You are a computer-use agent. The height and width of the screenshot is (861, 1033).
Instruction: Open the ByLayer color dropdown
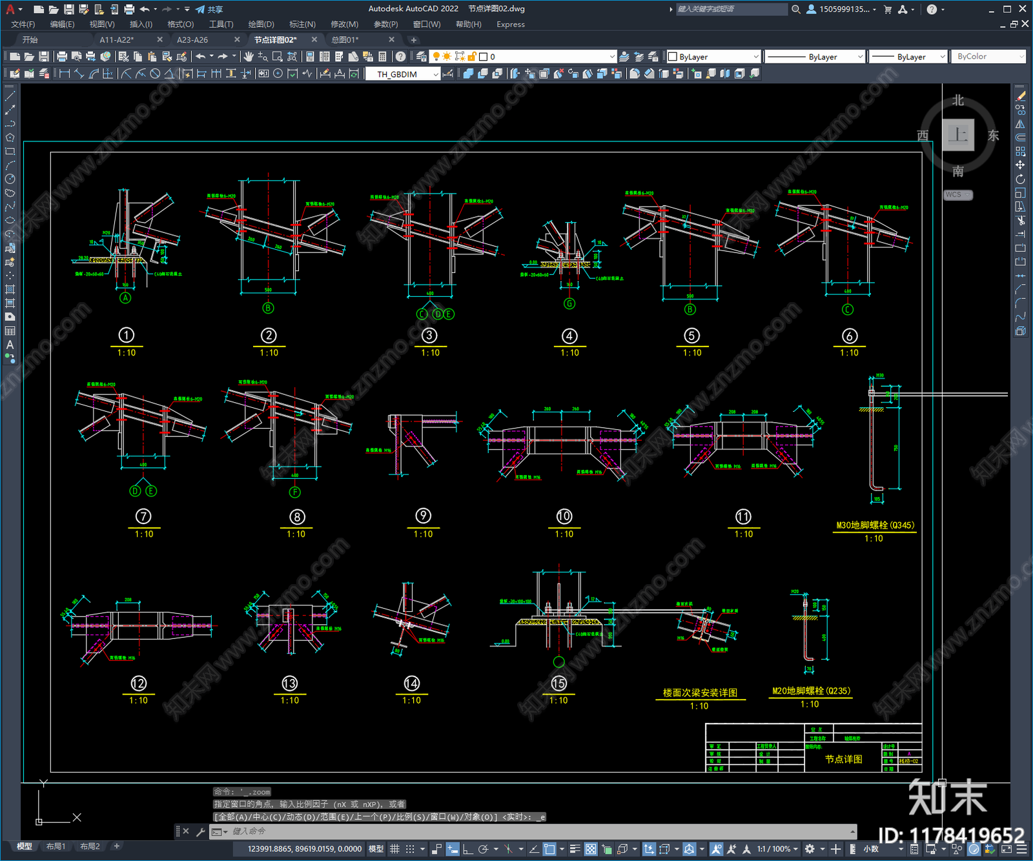pyautogui.click(x=713, y=57)
